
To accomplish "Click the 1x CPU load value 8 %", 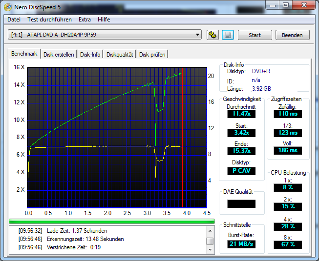I will 288,187.
